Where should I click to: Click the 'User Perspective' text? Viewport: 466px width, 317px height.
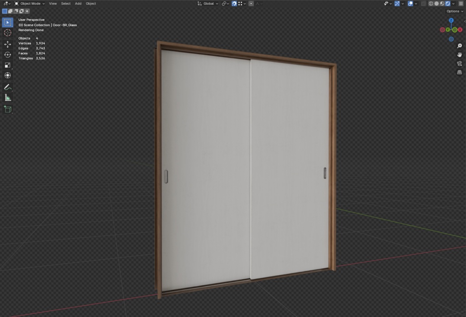(x=31, y=20)
